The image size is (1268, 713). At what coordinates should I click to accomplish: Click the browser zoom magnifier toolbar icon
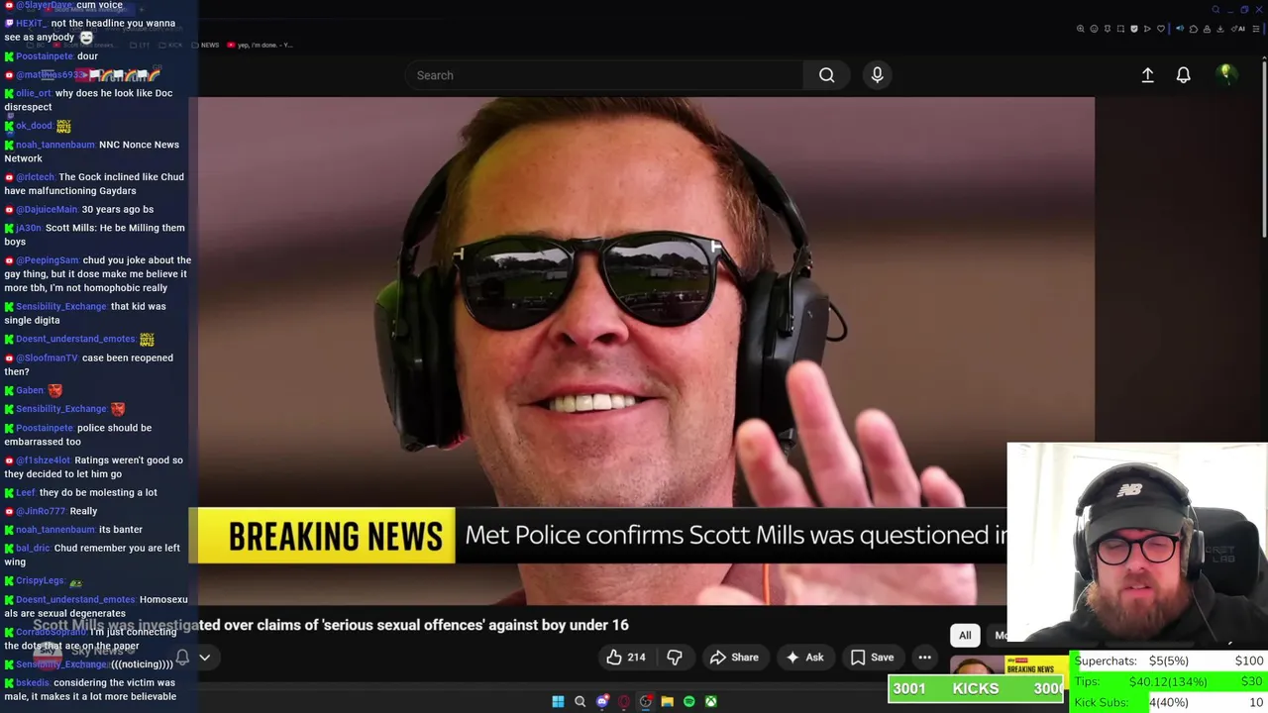pyautogui.click(x=1081, y=29)
